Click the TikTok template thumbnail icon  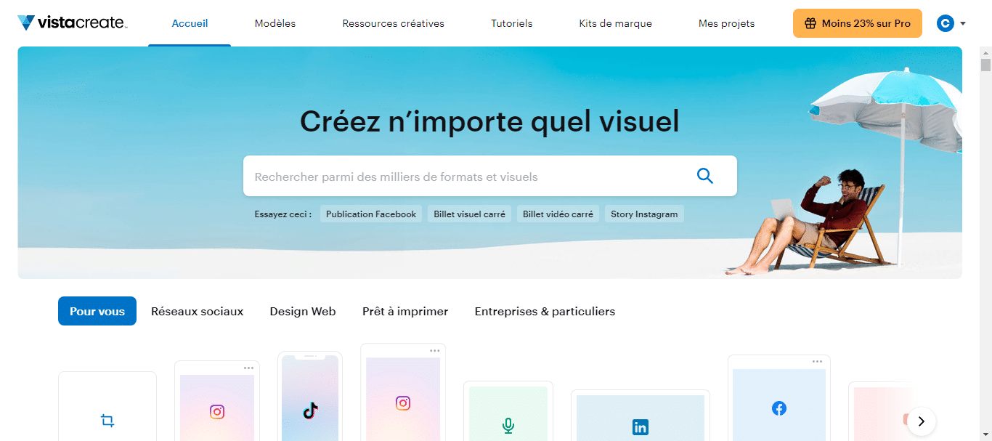point(310,411)
